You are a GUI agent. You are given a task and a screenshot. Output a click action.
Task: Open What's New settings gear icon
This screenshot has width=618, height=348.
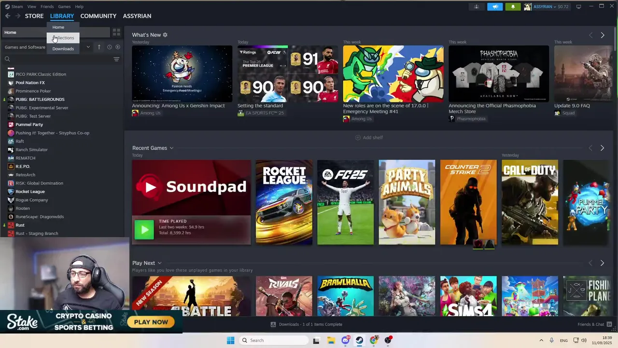[165, 35]
